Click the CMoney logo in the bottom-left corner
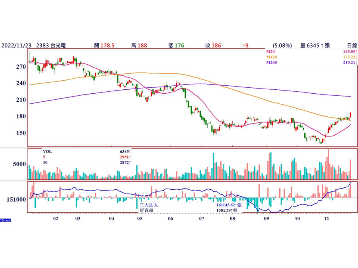The image size is (358, 268). 5,220
